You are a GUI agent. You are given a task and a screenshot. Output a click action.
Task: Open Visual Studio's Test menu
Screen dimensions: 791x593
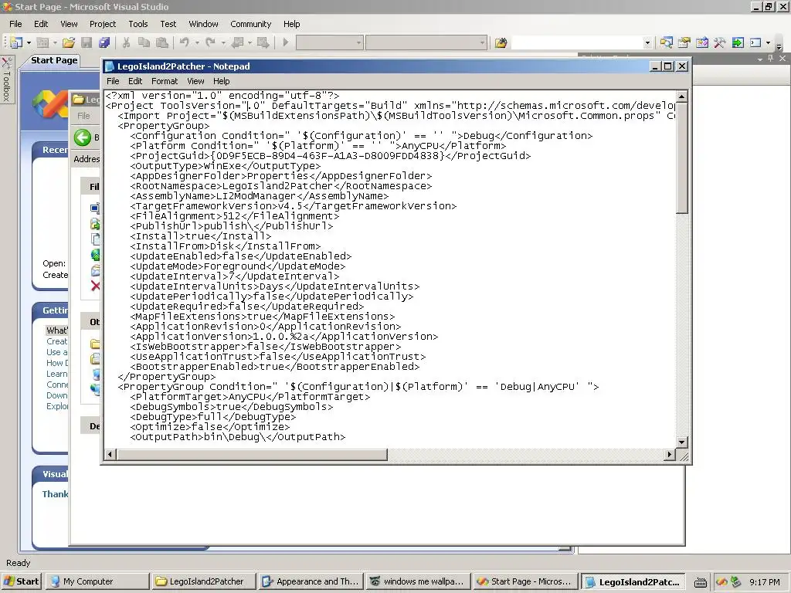click(168, 24)
